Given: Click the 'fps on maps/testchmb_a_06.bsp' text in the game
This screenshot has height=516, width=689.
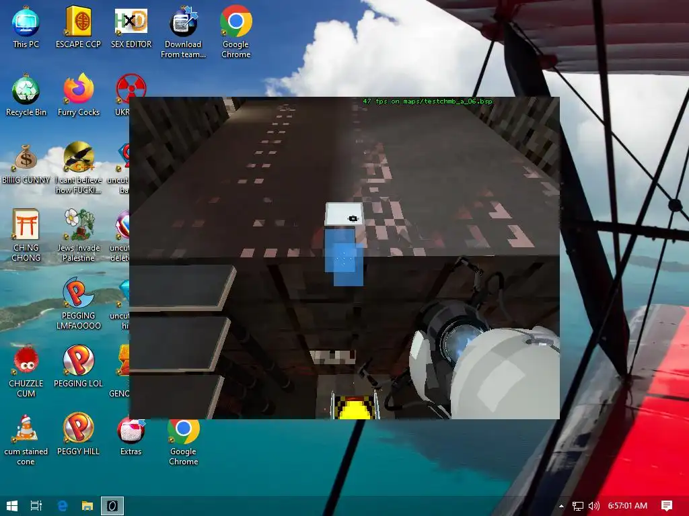Looking at the screenshot, I should (x=434, y=101).
